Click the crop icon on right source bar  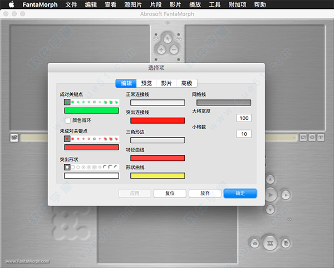pos(303,138)
